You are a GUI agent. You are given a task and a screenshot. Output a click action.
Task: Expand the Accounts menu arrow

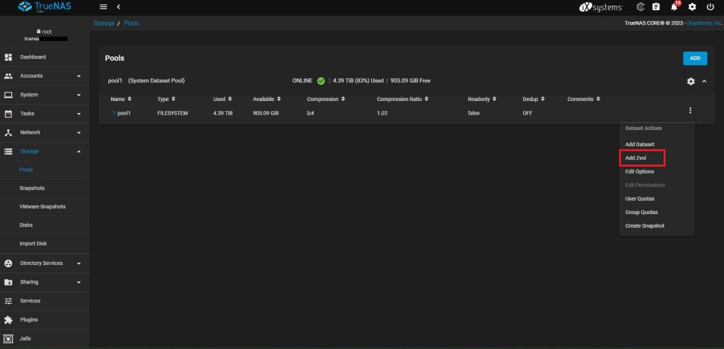coord(79,76)
